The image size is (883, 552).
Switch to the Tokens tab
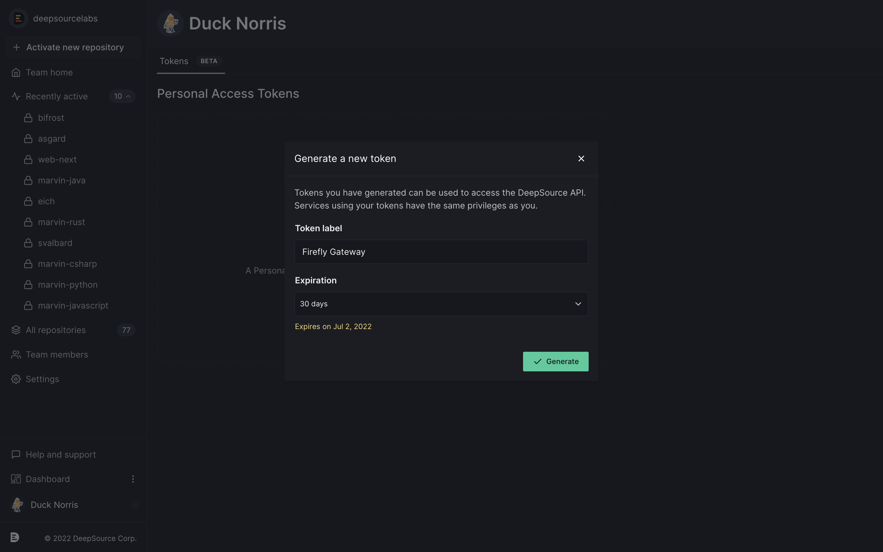pos(174,61)
